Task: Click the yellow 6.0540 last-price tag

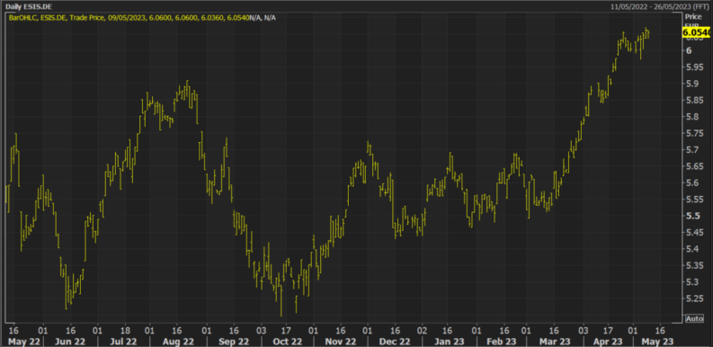Action: [x=696, y=32]
